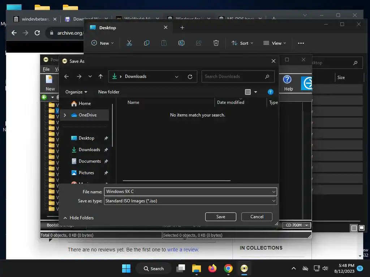
Task: Select Desktop in the quick access list
Action: pyautogui.click(x=86, y=138)
